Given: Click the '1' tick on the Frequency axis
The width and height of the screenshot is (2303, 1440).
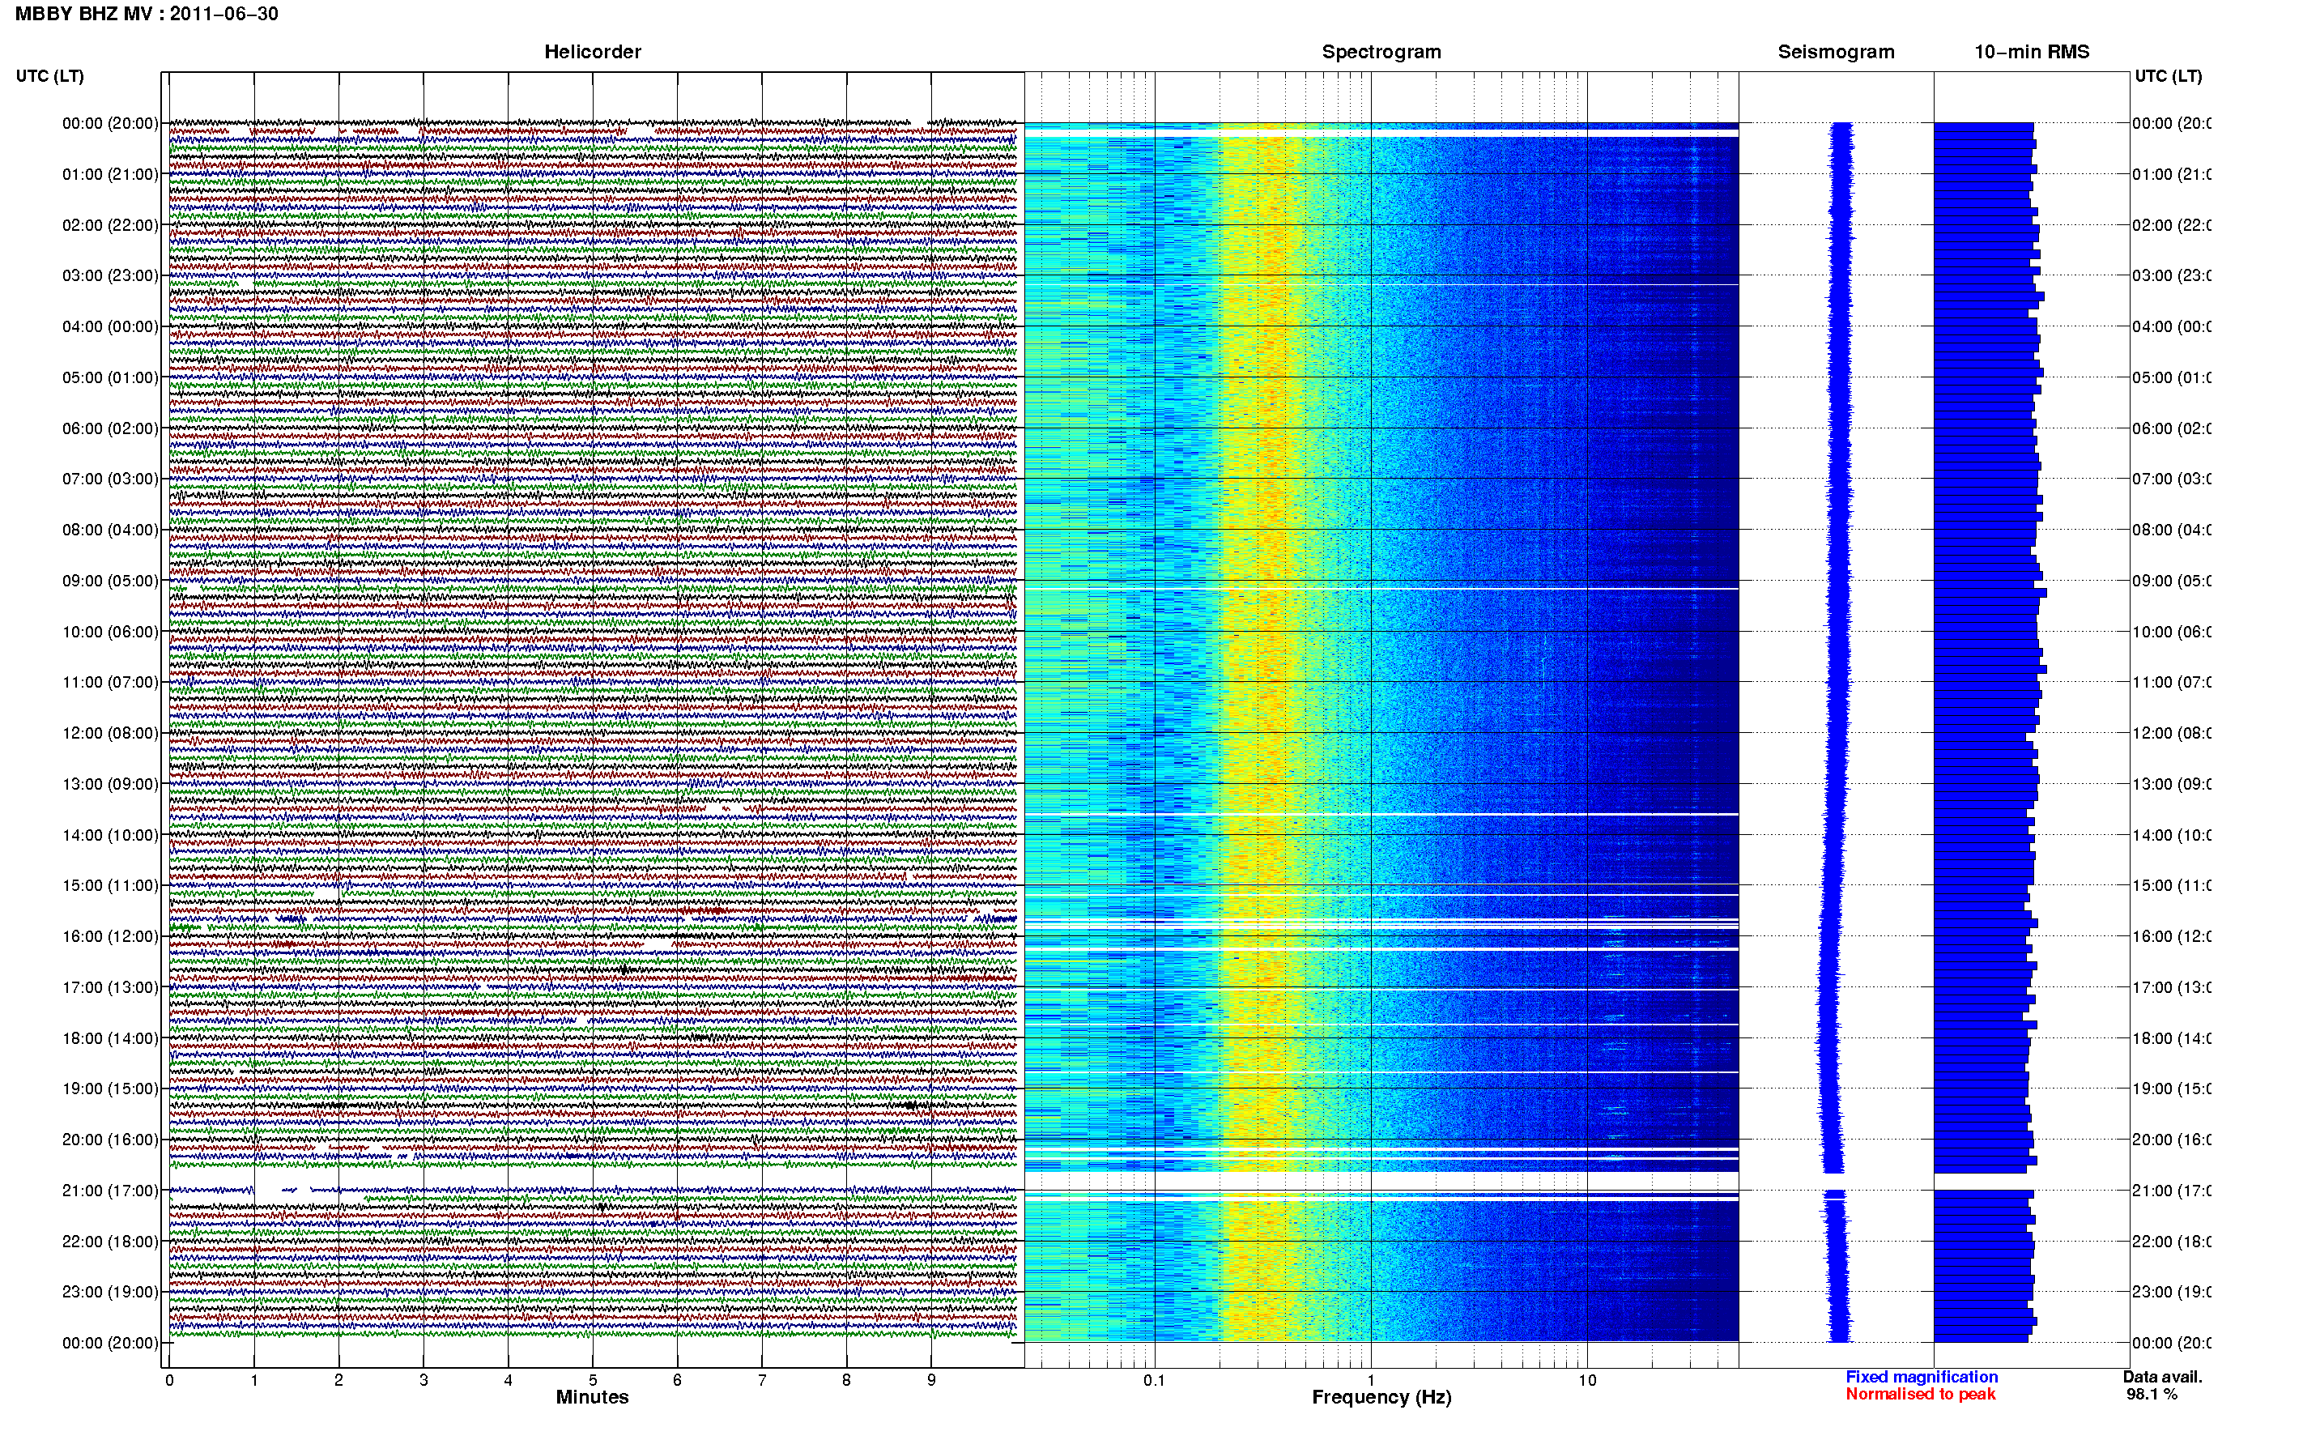Looking at the screenshot, I should coord(1371,1380).
